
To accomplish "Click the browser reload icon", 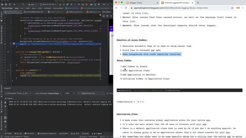I will point(126,8).
